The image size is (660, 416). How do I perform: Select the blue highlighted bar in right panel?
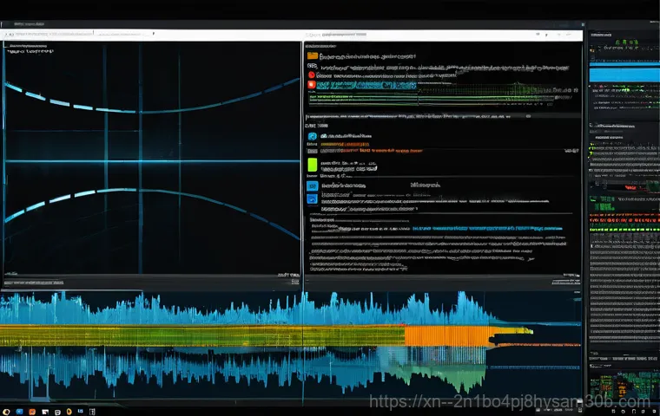pos(622,75)
